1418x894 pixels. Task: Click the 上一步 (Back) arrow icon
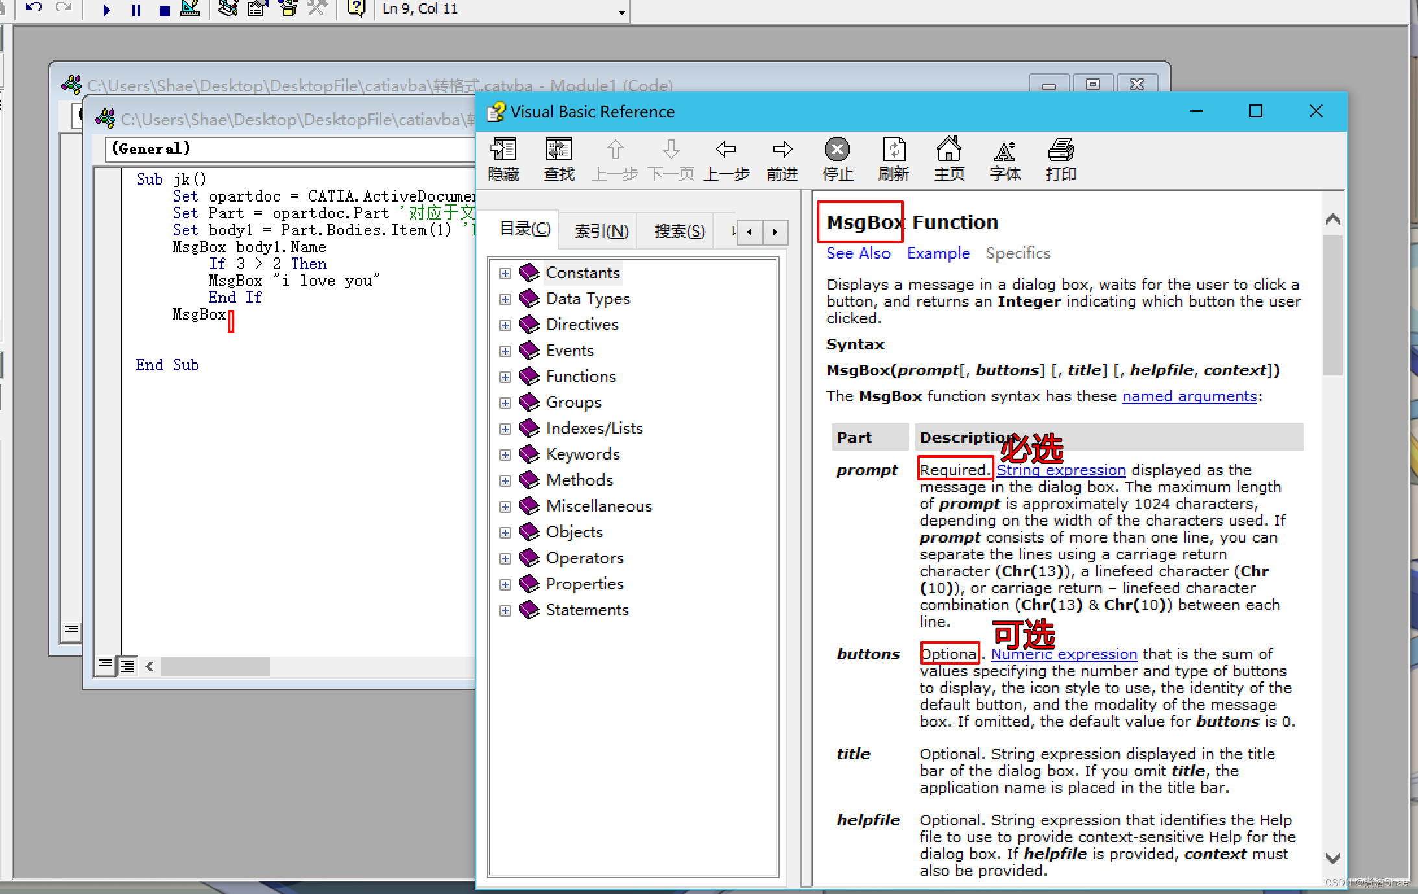click(726, 150)
